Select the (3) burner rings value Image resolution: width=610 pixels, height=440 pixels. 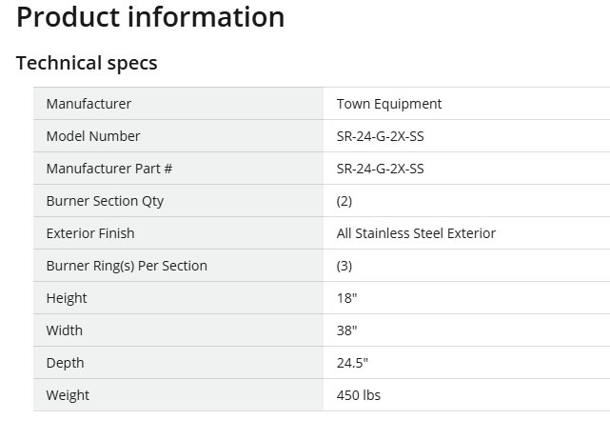pos(344,266)
